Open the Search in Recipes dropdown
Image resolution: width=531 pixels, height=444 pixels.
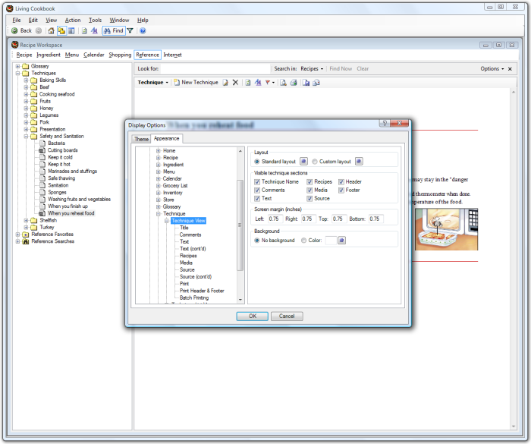312,69
